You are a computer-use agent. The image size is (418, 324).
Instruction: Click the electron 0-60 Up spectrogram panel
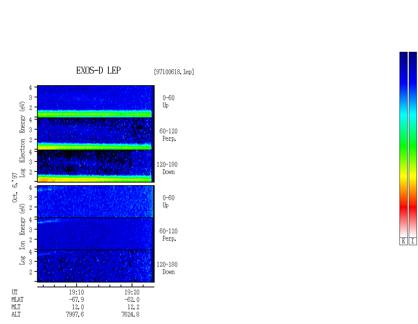tap(96, 101)
